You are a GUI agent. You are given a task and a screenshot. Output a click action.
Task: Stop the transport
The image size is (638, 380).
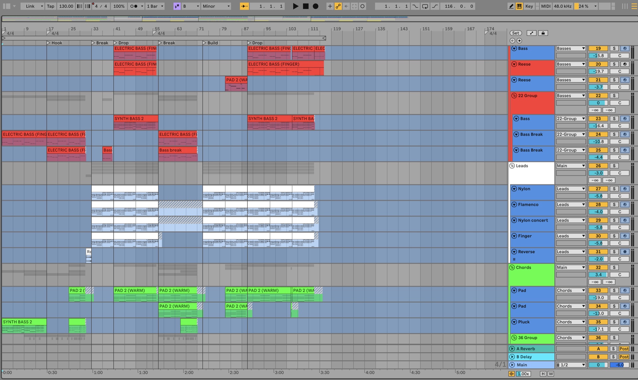coord(305,6)
